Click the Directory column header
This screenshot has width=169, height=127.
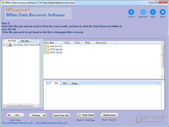(x=105, y=43)
